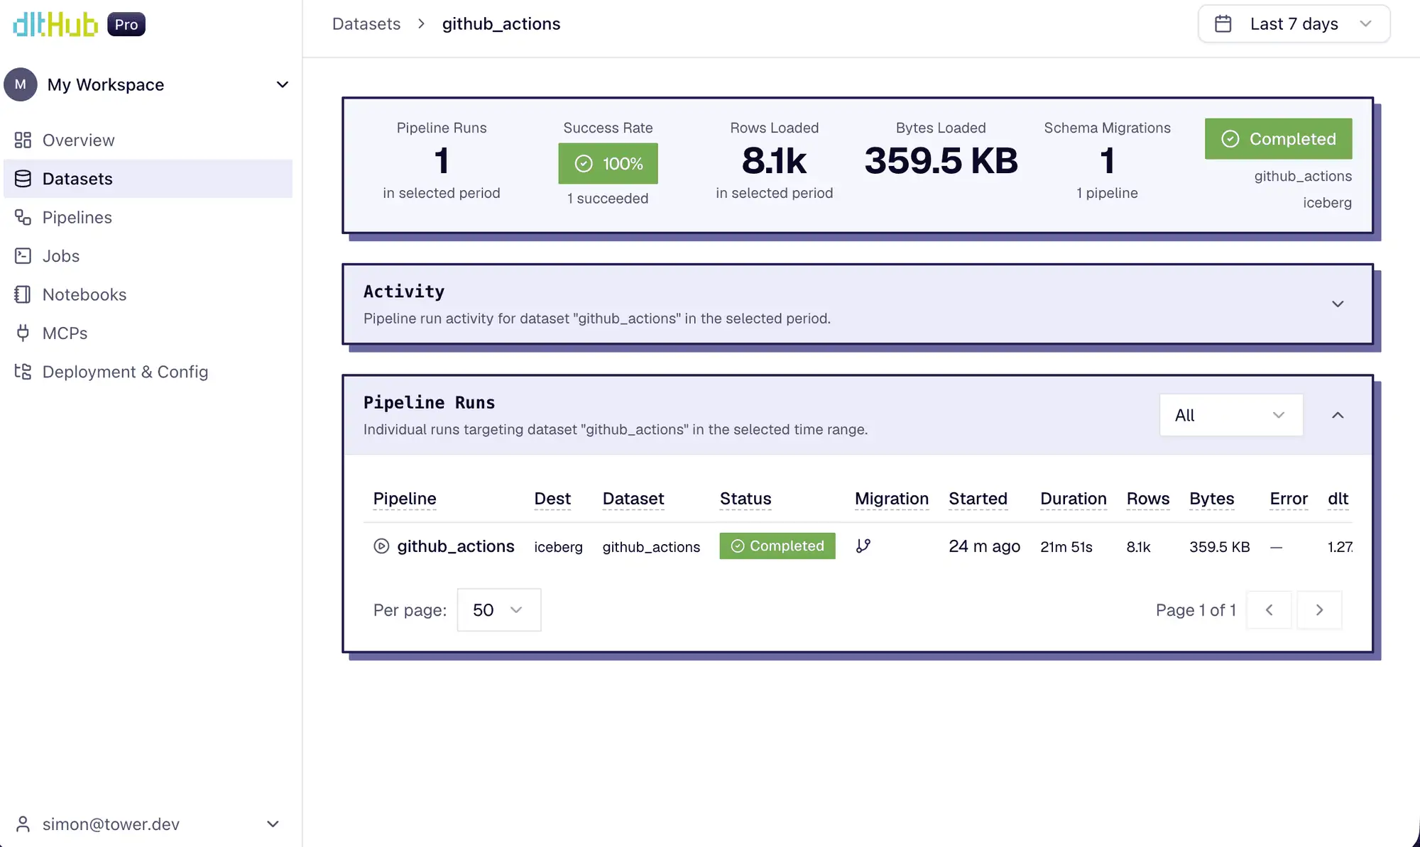Sort by Status column header
The height and width of the screenshot is (847, 1420).
(x=745, y=499)
